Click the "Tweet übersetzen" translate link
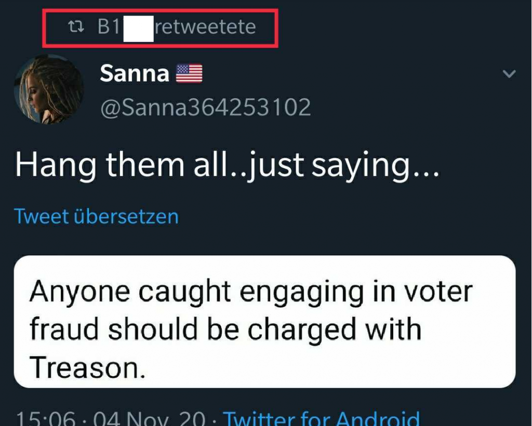The height and width of the screenshot is (426, 532). click(97, 216)
